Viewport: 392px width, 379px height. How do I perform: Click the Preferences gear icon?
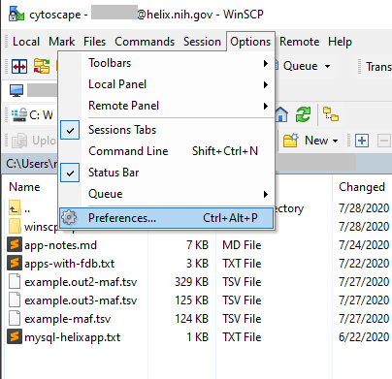(x=69, y=218)
